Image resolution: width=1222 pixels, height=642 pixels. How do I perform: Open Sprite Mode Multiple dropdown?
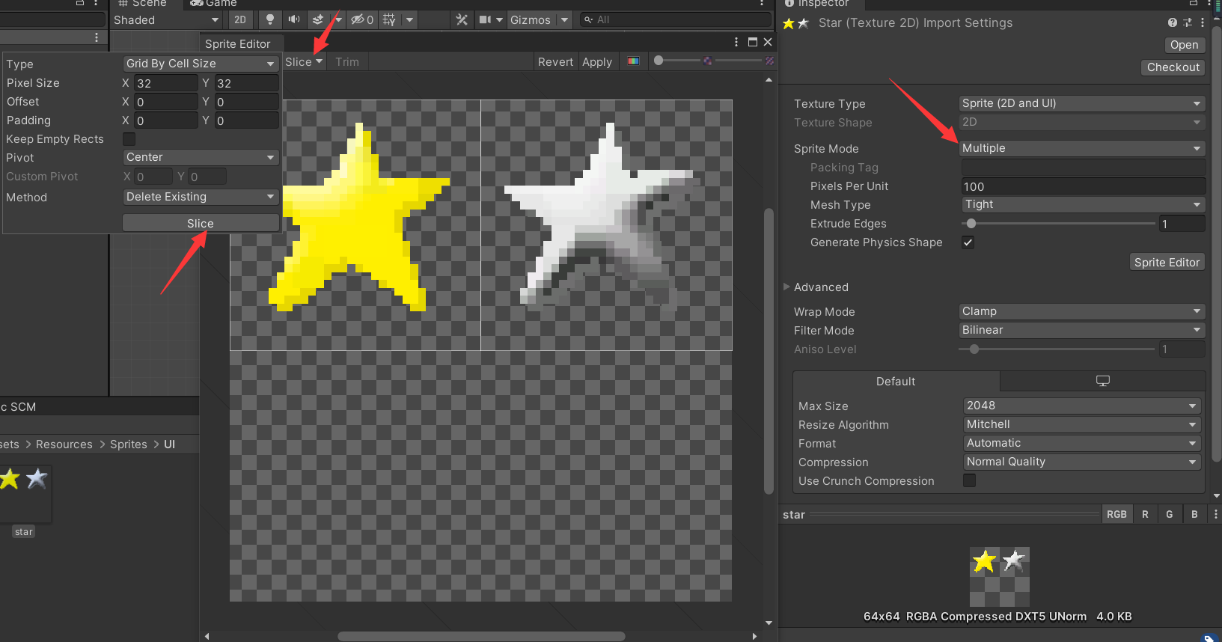pyautogui.click(x=1082, y=148)
